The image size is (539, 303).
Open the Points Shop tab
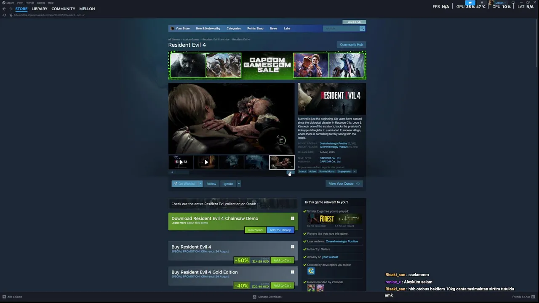(255, 28)
